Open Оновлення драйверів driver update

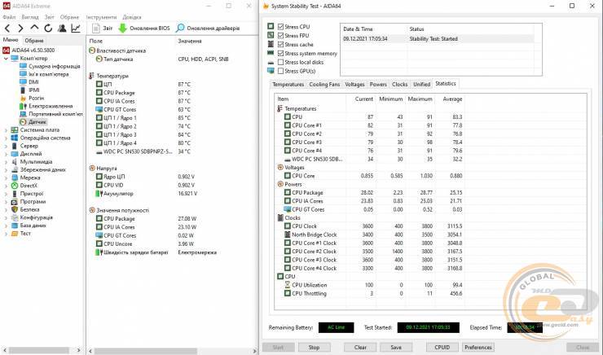[208, 28]
